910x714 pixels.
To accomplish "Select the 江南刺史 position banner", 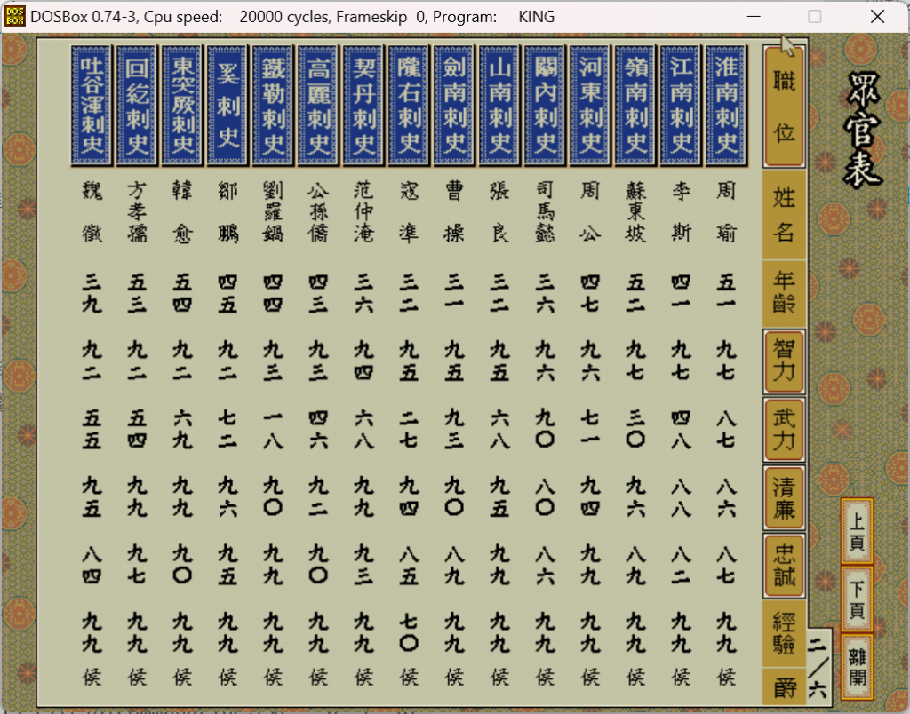I will click(x=680, y=106).
